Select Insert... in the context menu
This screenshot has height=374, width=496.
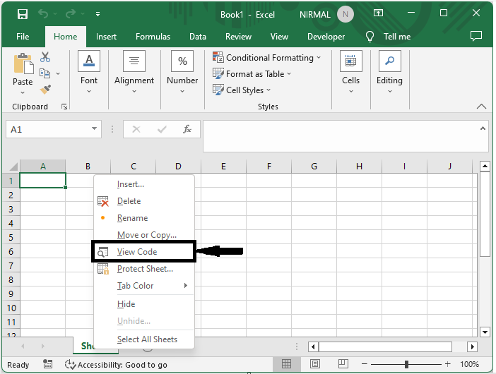[x=144, y=184]
